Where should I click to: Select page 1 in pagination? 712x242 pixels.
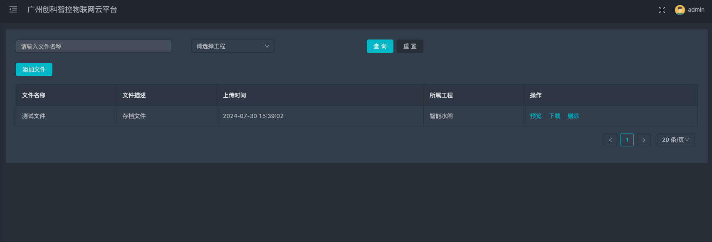627,140
